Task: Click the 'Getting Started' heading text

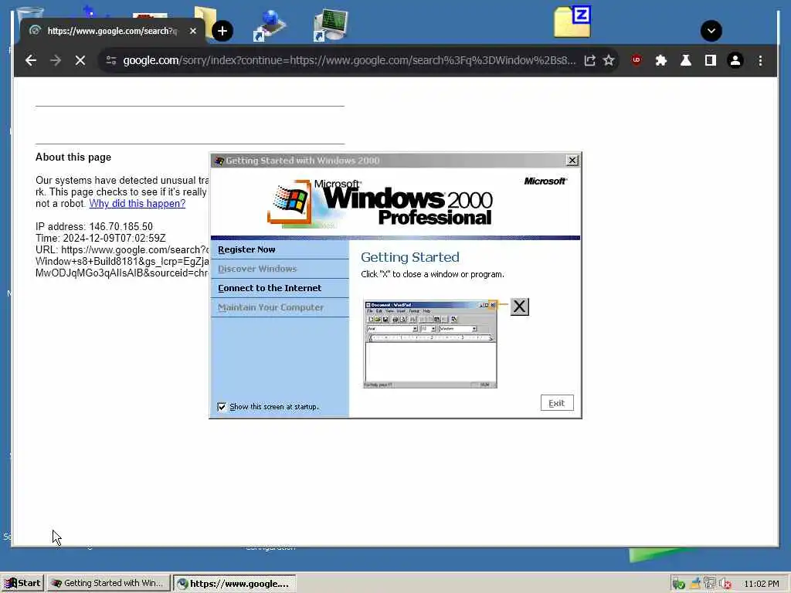Action: click(x=410, y=257)
